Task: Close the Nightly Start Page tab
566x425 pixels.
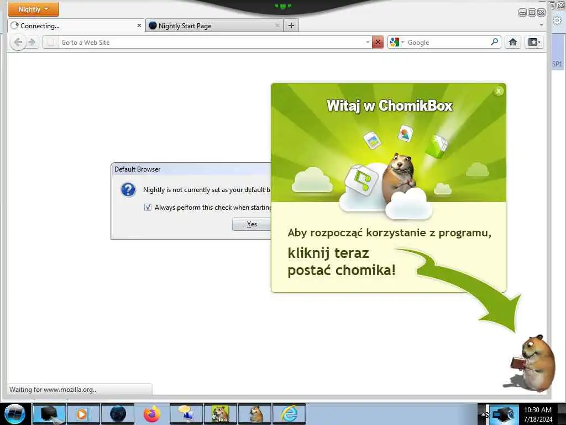Action: point(277,25)
